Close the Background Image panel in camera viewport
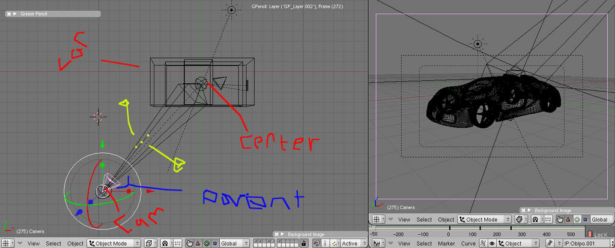Image resolution: width=615 pixels, height=248 pixels. (523, 210)
